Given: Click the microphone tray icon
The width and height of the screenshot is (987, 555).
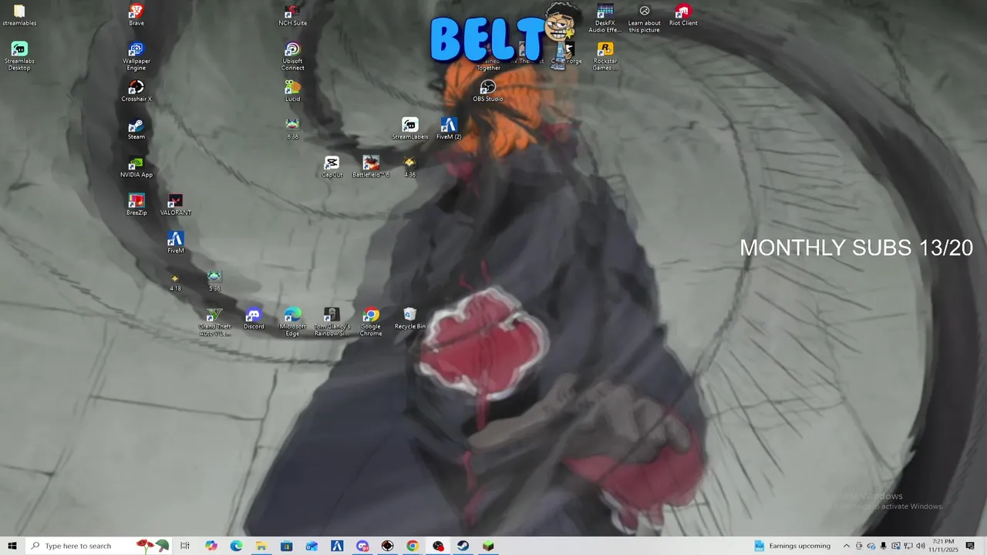Looking at the screenshot, I should [884, 546].
